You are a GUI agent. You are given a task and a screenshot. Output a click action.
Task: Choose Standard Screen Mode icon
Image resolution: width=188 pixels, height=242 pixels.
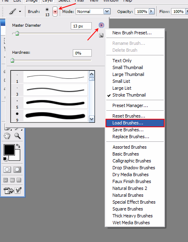[x=6, y=180]
